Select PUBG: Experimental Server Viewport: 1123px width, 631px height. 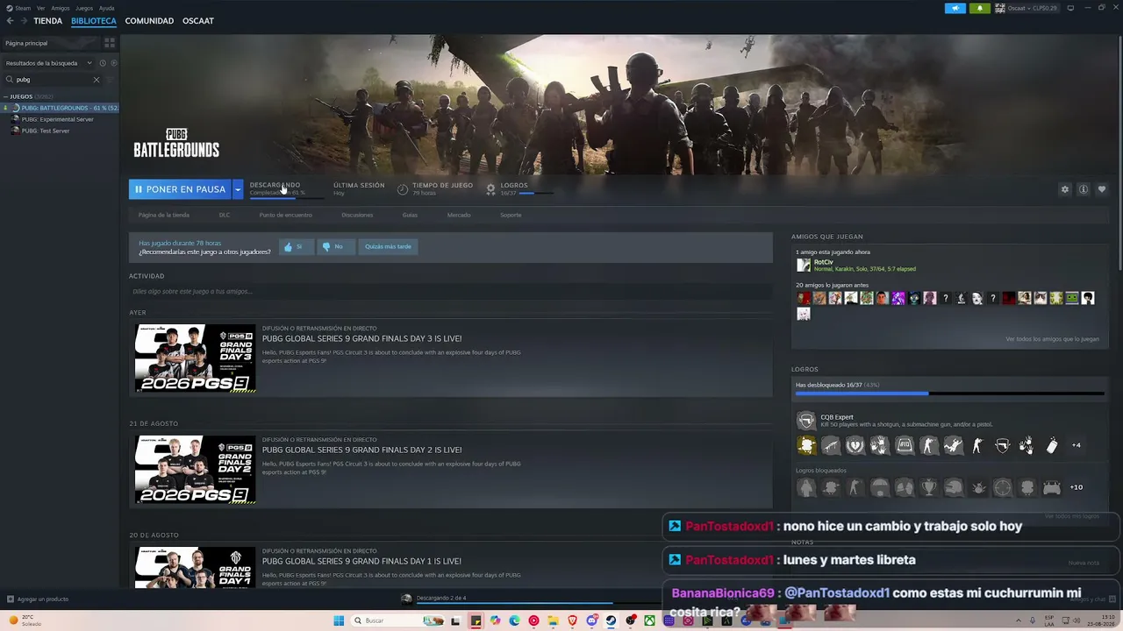coord(57,119)
